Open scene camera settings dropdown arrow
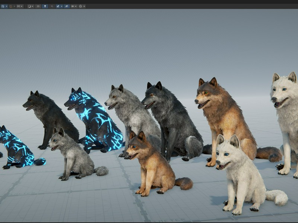Screen dimensions: 298x223 tap(76, 6)
